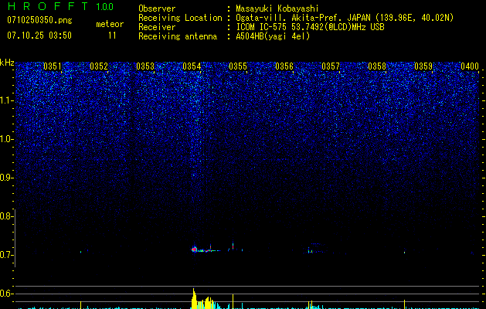Select the meteor count 11
This screenshot has height=309, width=486.
tap(112, 36)
